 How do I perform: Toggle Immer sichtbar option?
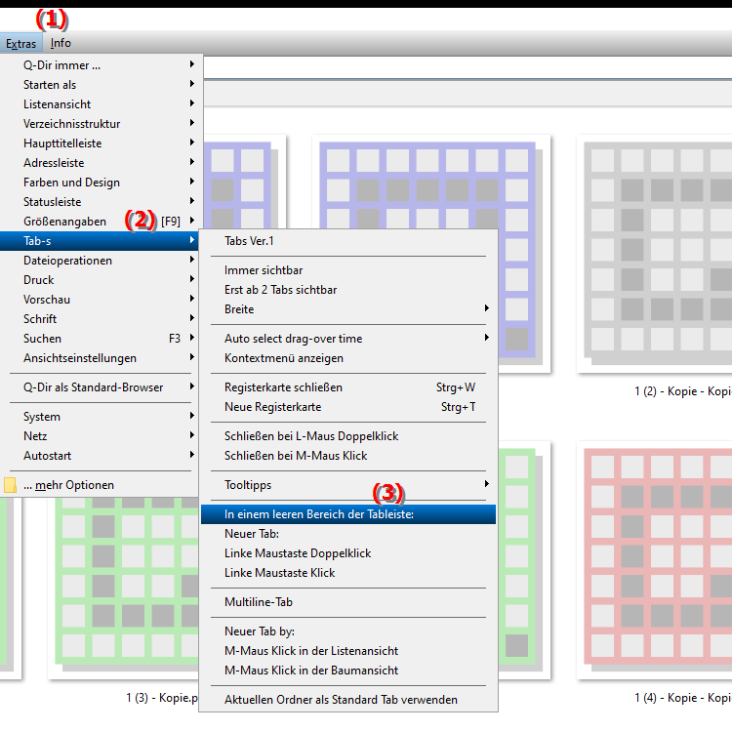click(264, 270)
